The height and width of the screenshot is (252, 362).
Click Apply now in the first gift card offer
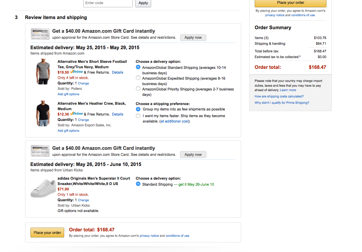[193, 37]
